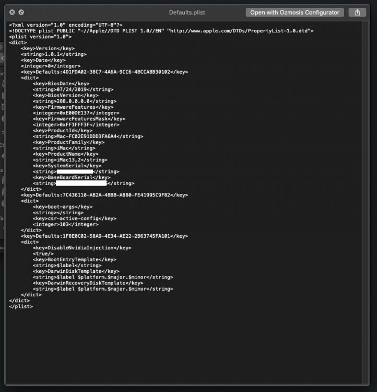Viewport: 377px width, 392px height.
Task: Click the ProductName key line
Action: click(65, 154)
